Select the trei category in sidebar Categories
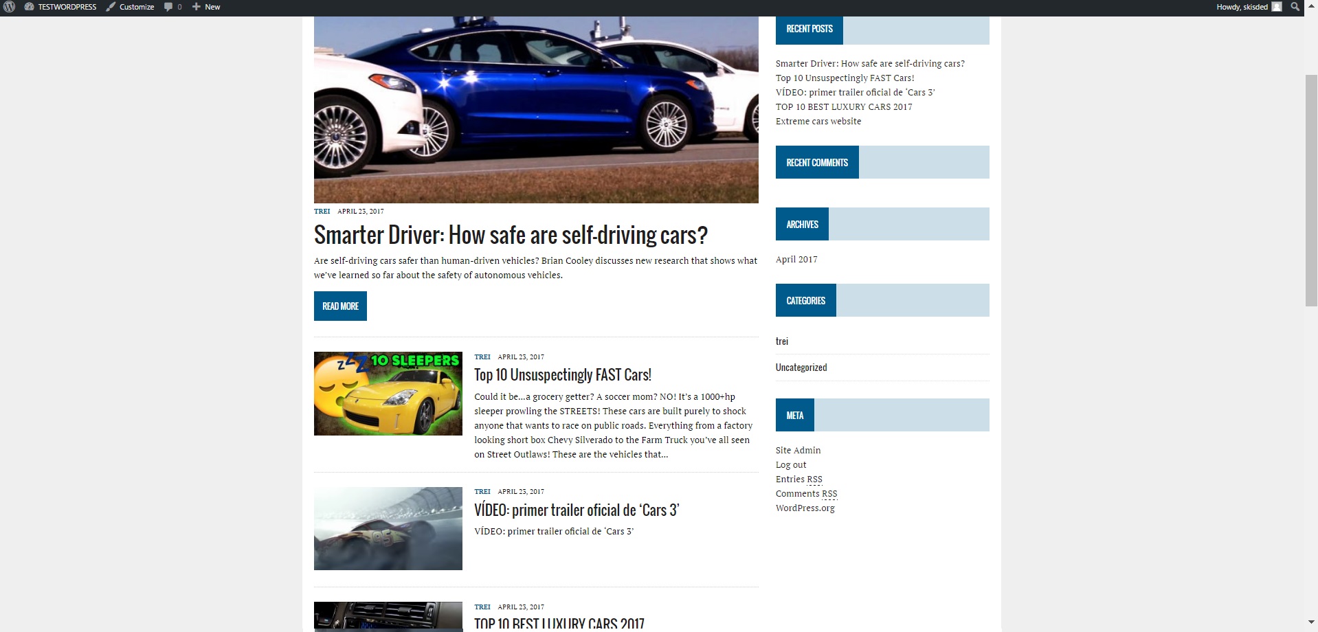 click(x=782, y=341)
